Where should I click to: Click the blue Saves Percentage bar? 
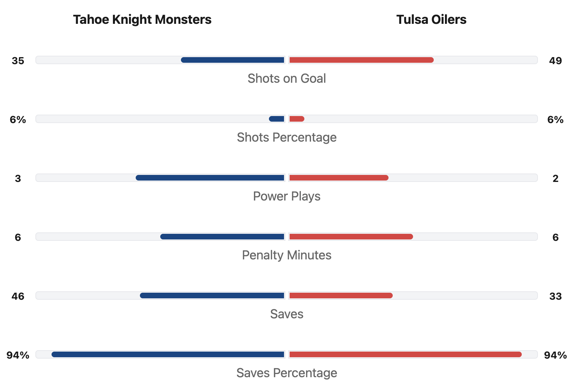[168, 354]
